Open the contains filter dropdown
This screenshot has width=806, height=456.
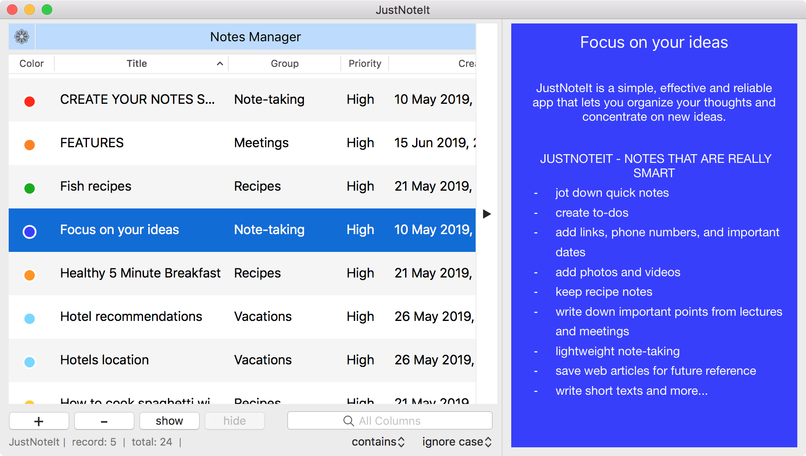coord(378,442)
